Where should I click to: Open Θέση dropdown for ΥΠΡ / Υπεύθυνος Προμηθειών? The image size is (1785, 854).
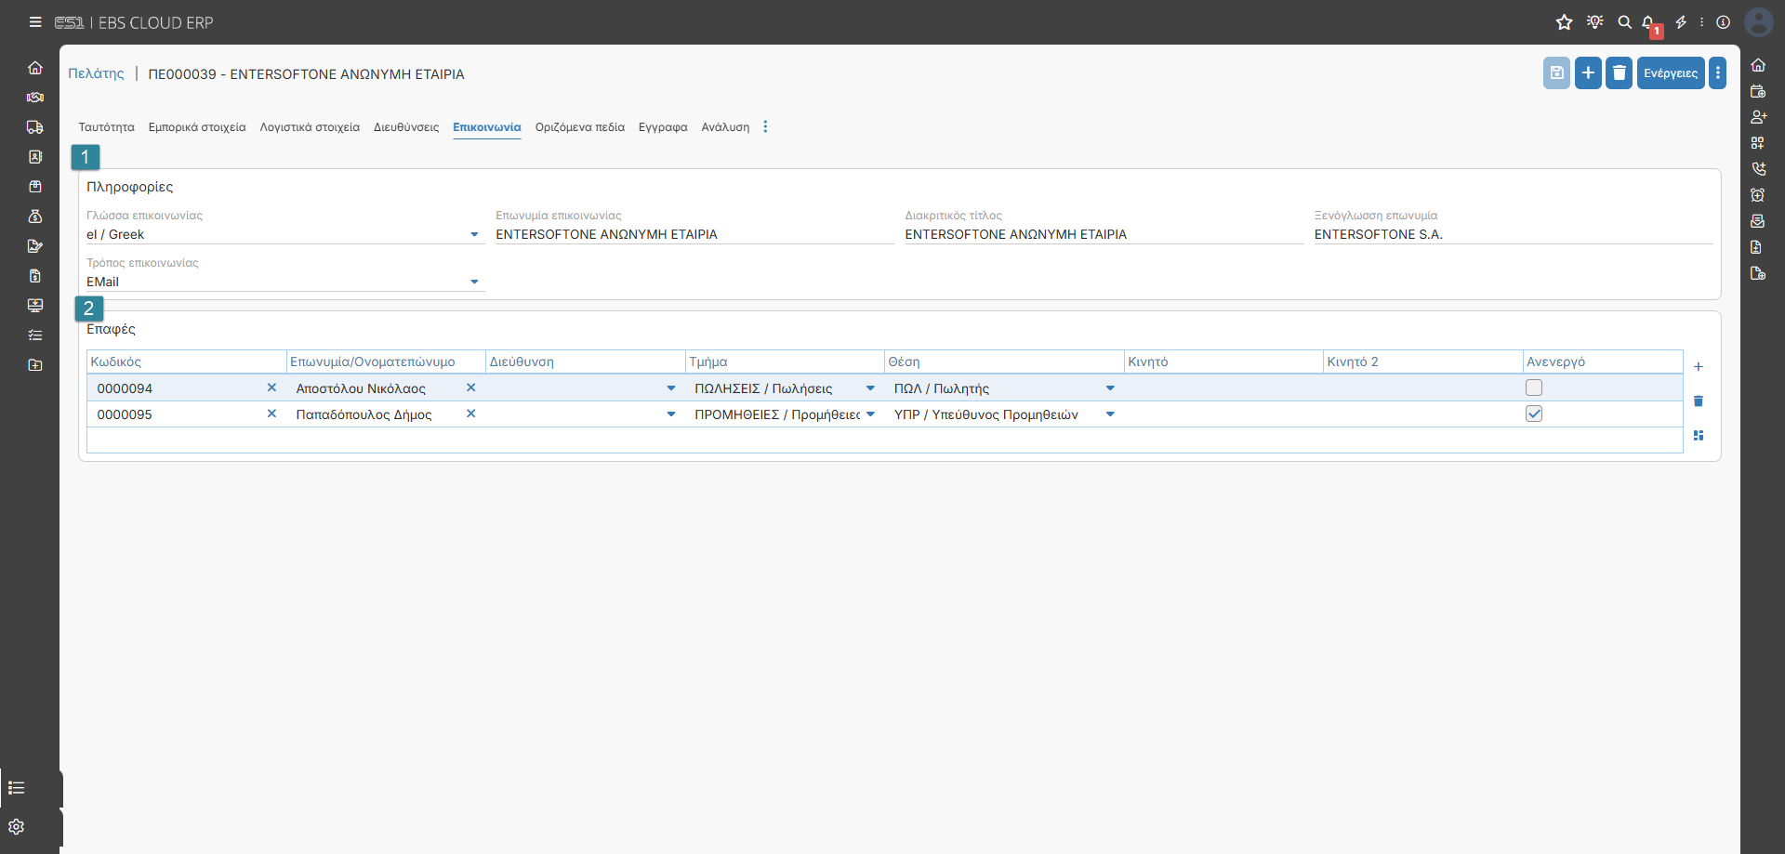(1110, 414)
